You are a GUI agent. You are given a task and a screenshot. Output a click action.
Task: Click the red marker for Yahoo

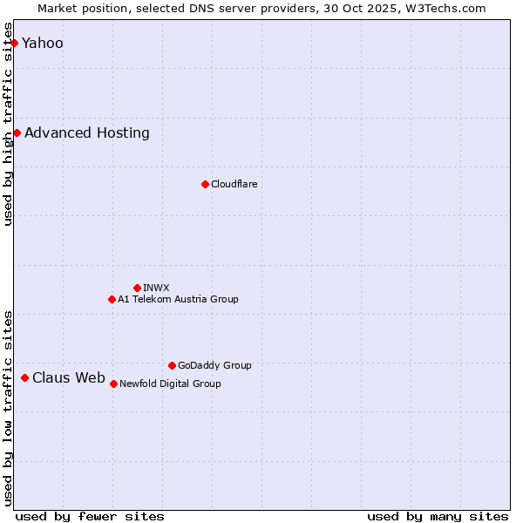[x=14, y=43]
